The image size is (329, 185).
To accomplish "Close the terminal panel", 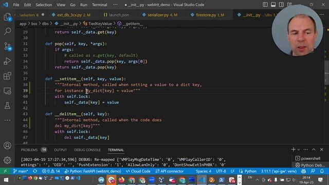I will click(322, 150).
